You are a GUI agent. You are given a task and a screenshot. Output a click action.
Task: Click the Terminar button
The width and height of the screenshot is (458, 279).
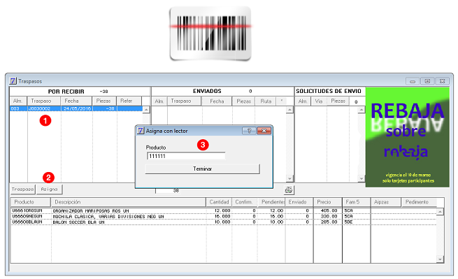tap(202, 169)
